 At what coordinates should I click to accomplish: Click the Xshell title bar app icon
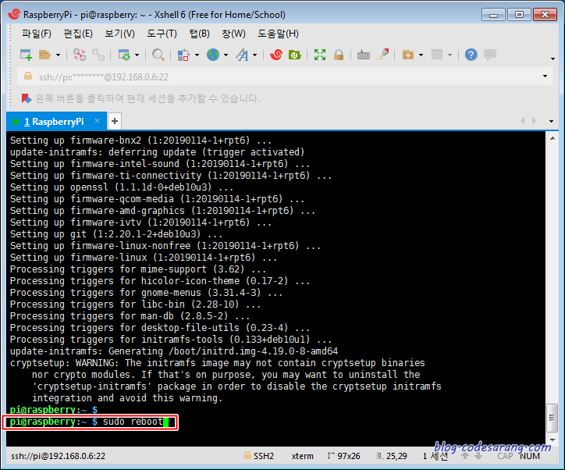click(x=14, y=14)
